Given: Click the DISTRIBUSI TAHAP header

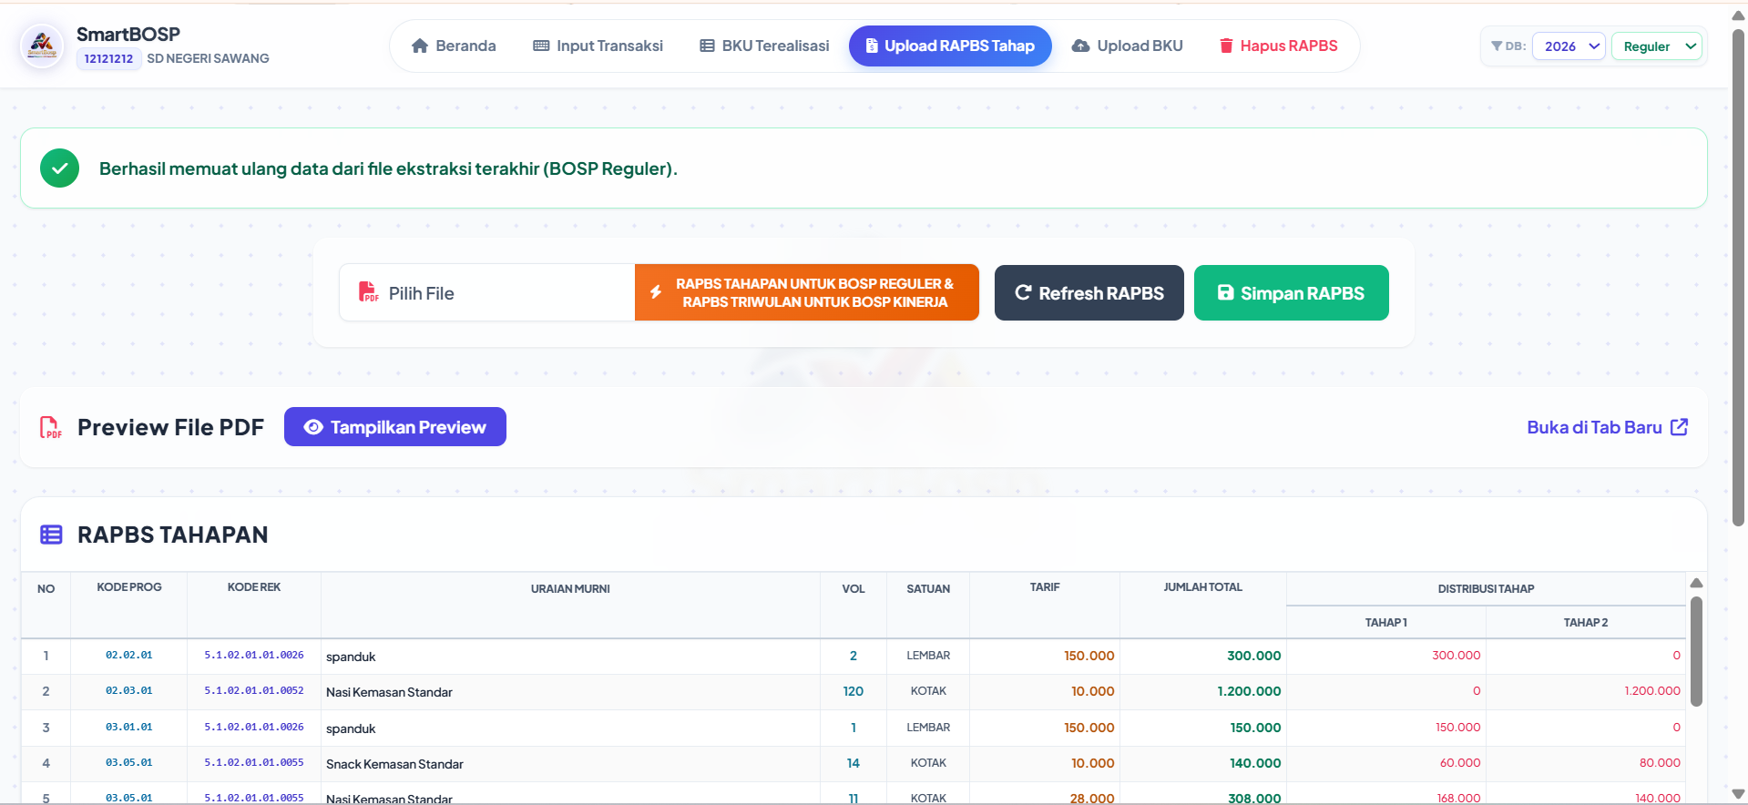Looking at the screenshot, I should [x=1486, y=589].
